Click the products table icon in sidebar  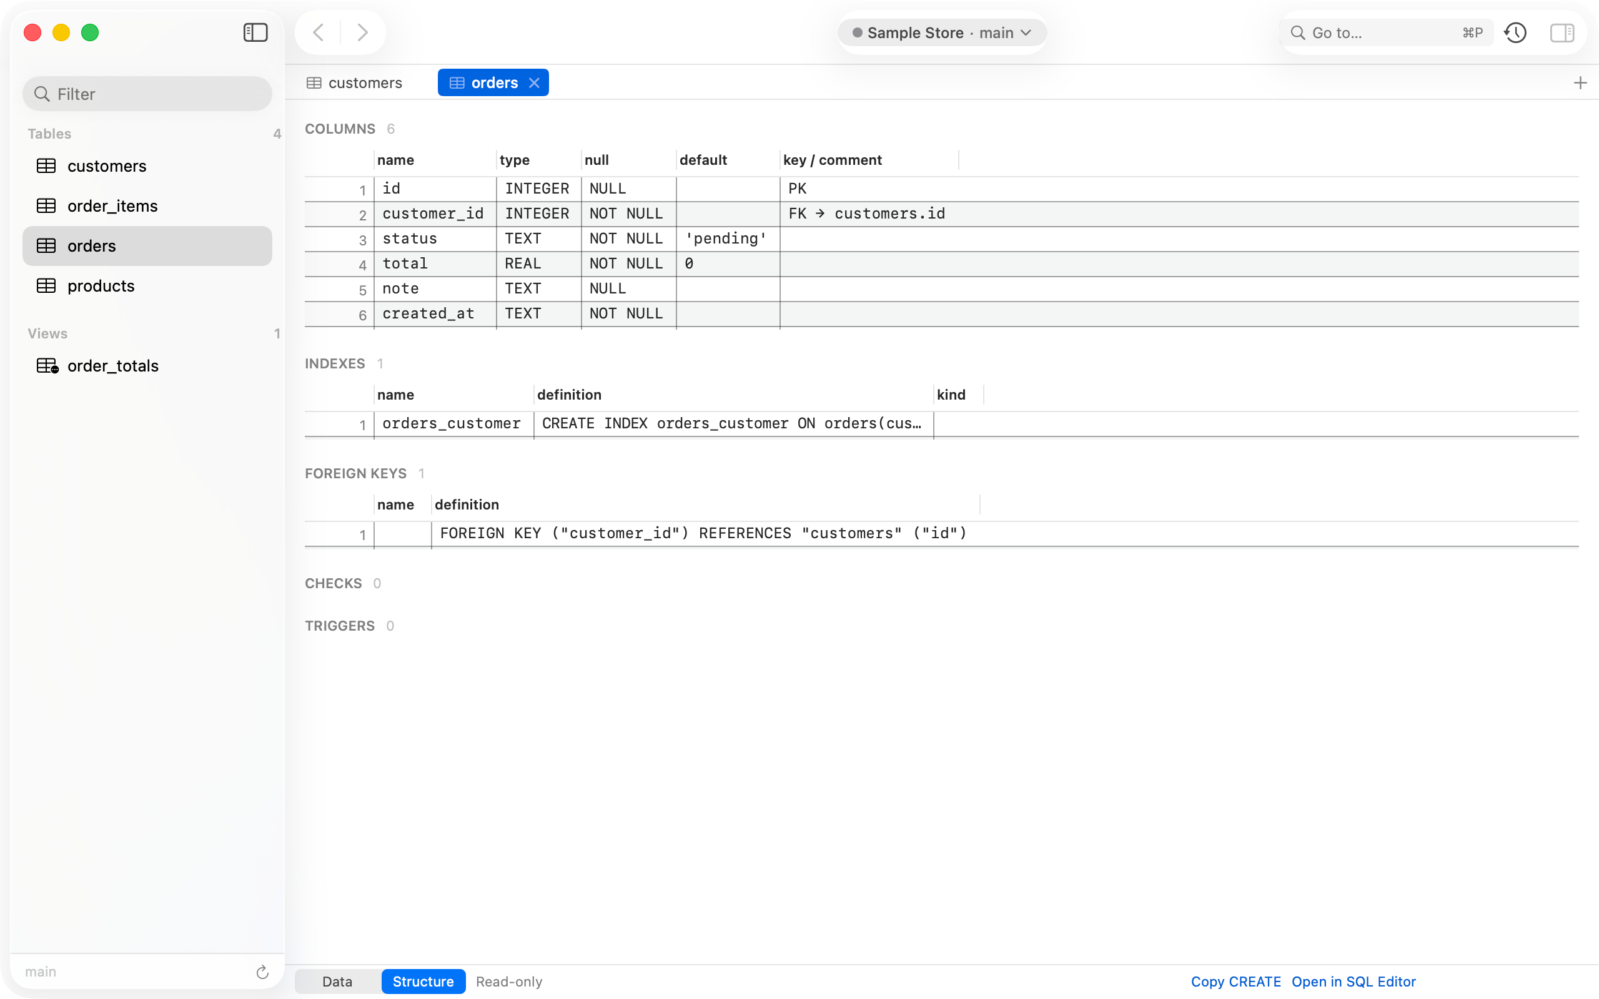point(46,286)
